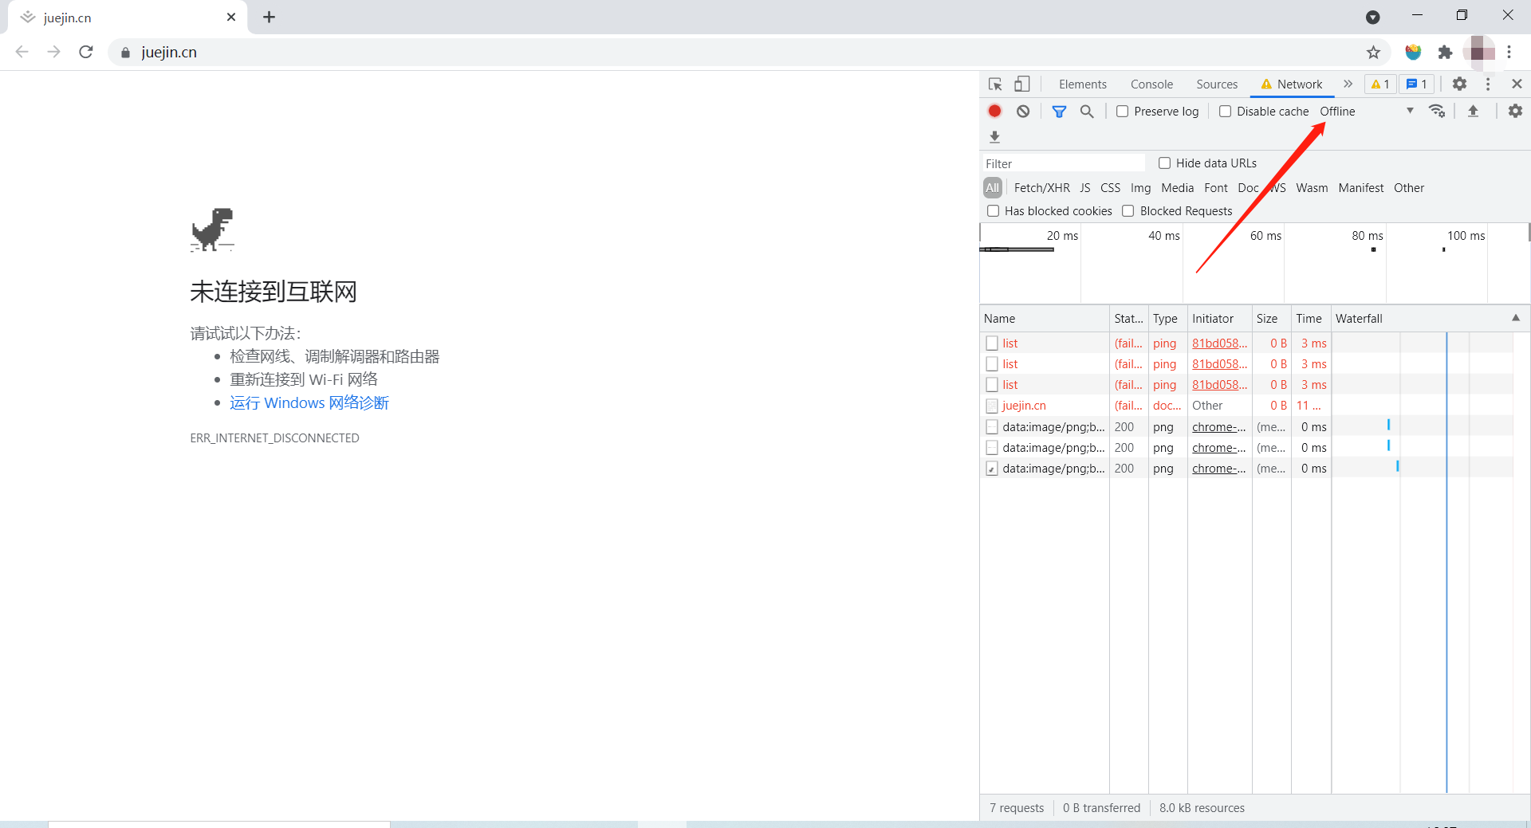Enable Preserve log checkbox
The height and width of the screenshot is (828, 1531).
pyautogui.click(x=1122, y=112)
